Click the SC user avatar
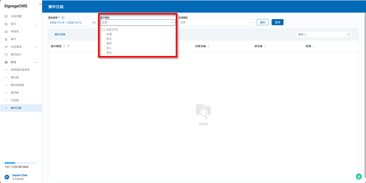This screenshot has height=183, width=366. coord(7,177)
